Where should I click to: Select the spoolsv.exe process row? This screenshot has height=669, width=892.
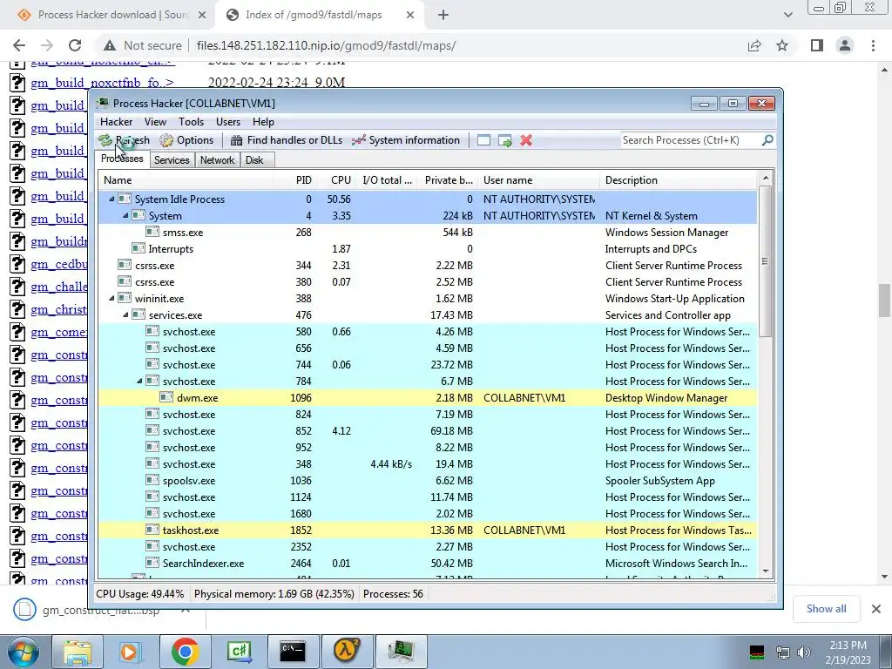coord(428,481)
